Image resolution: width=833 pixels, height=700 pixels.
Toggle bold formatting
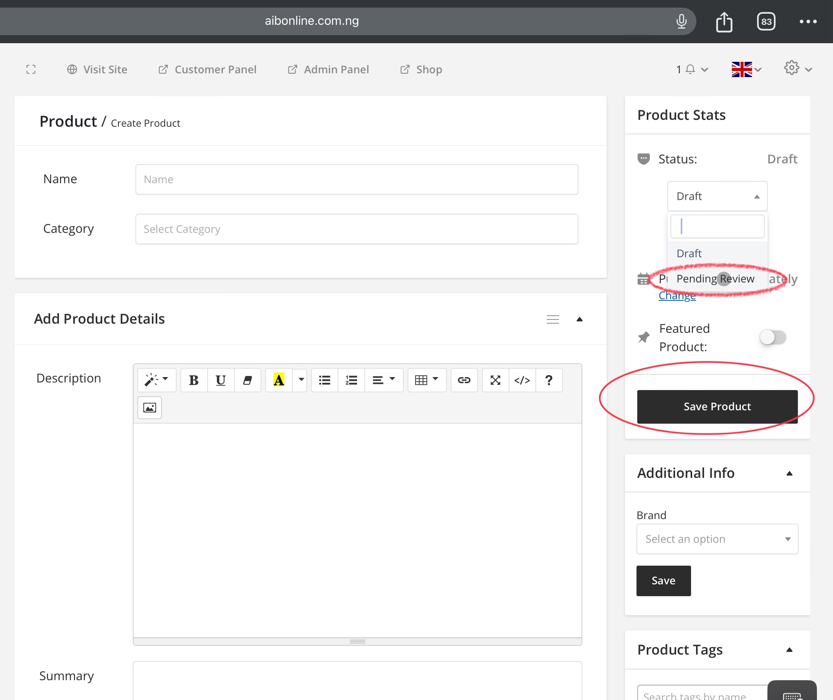click(194, 380)
